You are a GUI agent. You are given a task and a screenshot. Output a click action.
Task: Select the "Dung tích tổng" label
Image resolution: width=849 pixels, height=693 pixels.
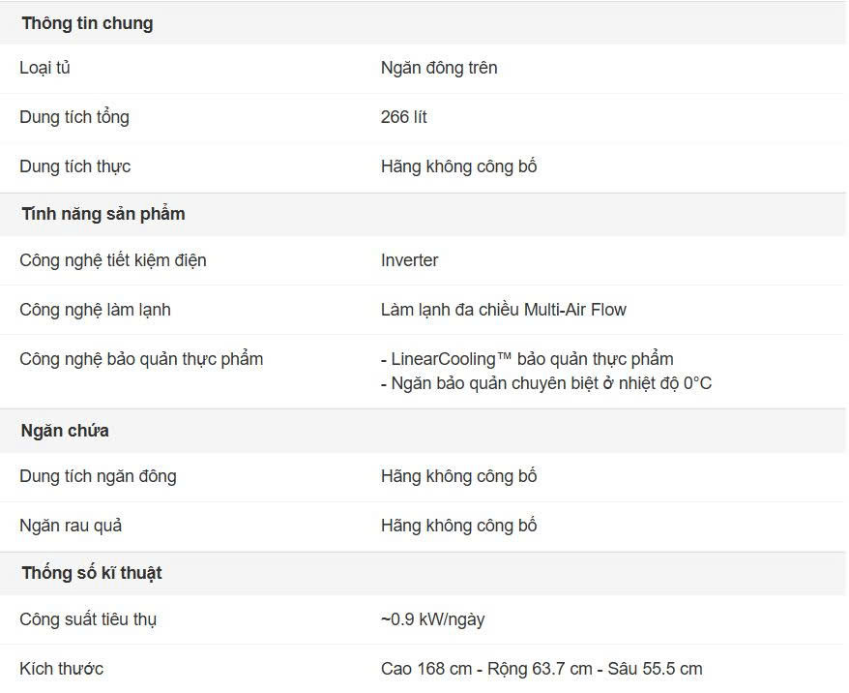point(74,117)
